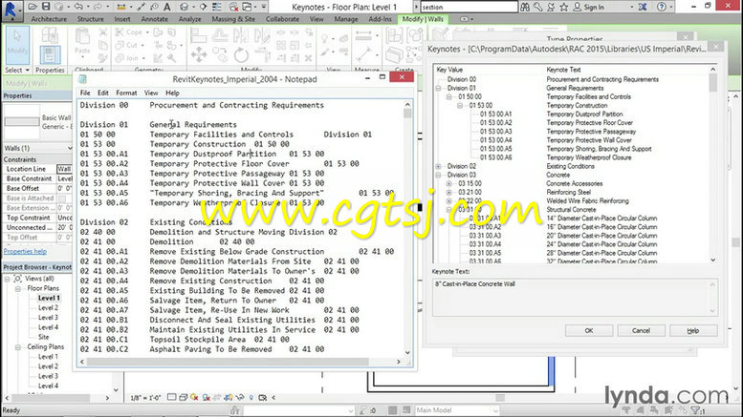Click the view scale 1/8" = 1'-0"
The width and height of the screenshot is (743, 417).
point(145,398)
